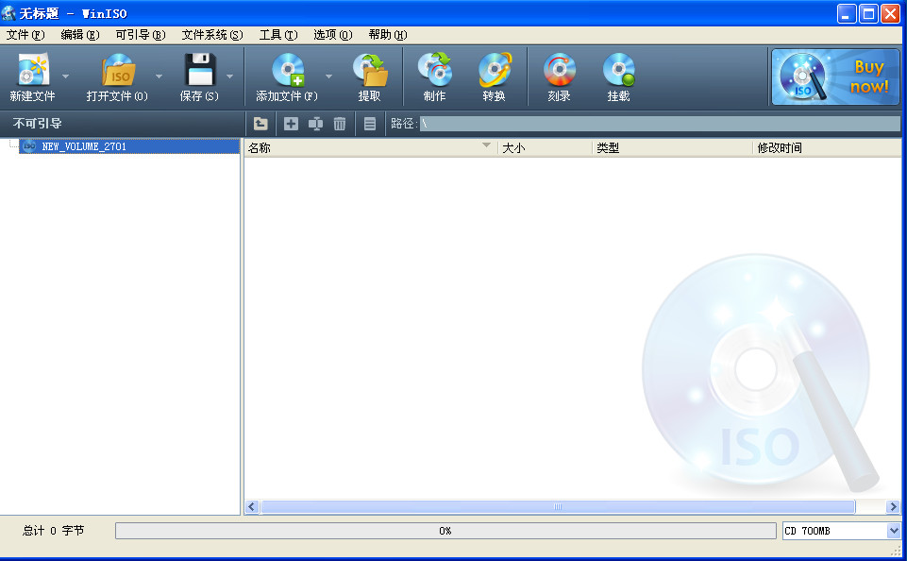907x561 pixels.
Task: Click the rename icon in path bar
Action: coord(315,124)
